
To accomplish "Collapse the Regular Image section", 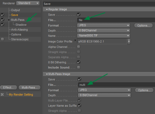I will (x=47, y=9).
